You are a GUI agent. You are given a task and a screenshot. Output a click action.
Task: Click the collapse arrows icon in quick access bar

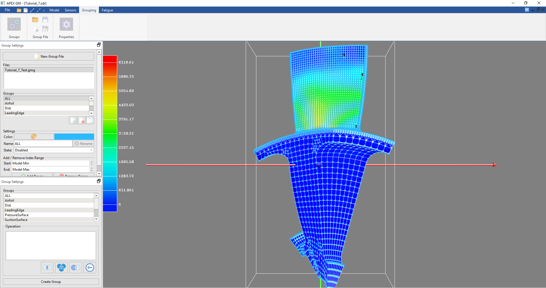click(39, 10)
